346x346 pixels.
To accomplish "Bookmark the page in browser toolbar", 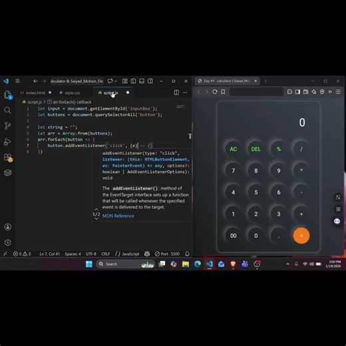I will [x=223, y=92].
